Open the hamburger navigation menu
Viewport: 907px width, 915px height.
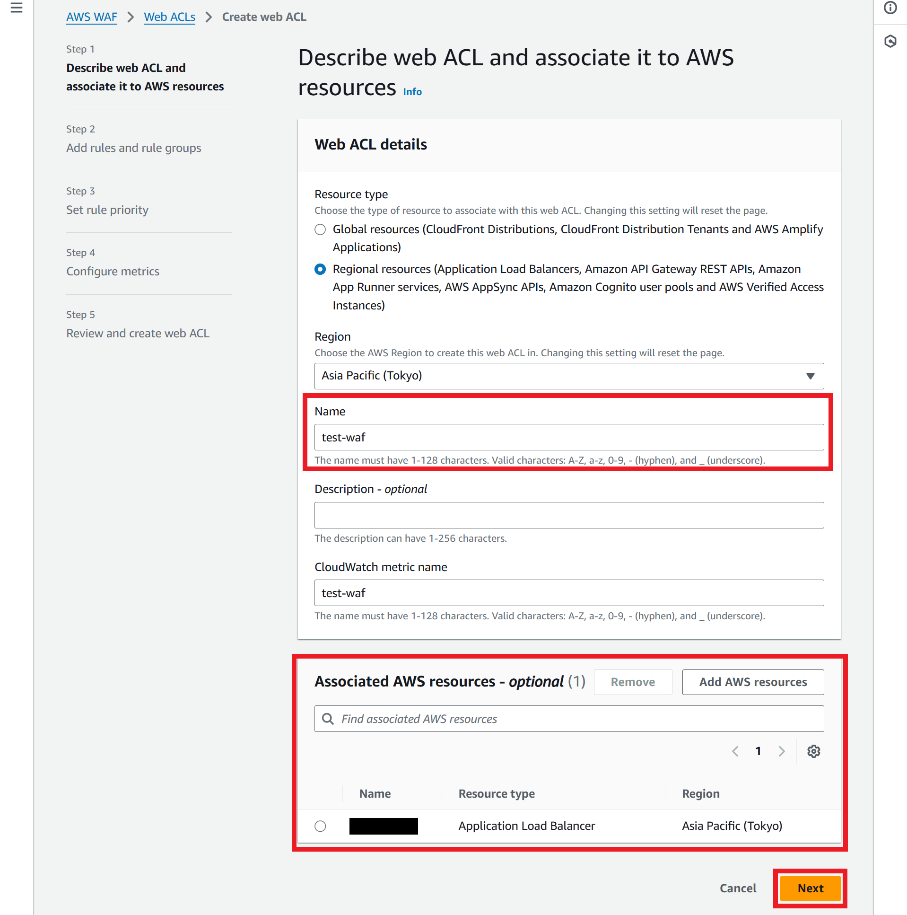[x=17, y=8]
